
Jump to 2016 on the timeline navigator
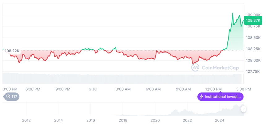[x=91, y=120]
